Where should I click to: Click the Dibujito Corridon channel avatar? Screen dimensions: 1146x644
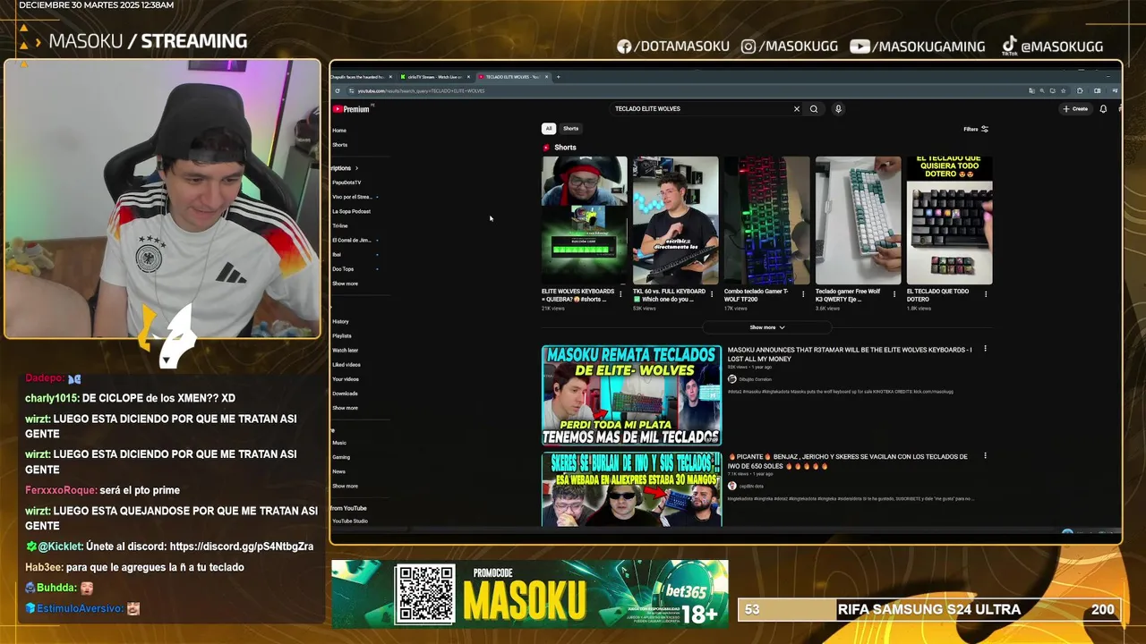[x=731, y=379]
